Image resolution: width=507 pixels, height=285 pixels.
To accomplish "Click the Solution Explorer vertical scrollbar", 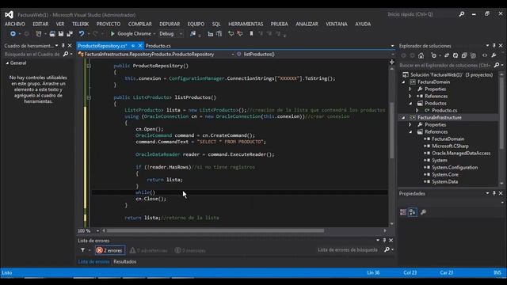I will (x=501, y=113).
